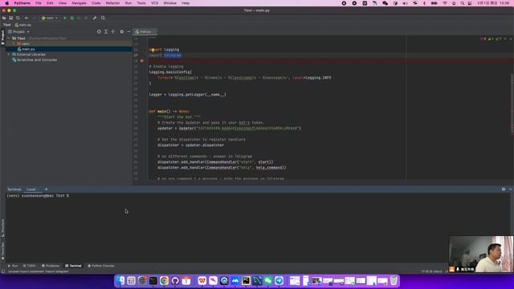Viewport: 514px width, 289px height.
Task: Navigate back with the left arrow icon
Action: [27, 18]
